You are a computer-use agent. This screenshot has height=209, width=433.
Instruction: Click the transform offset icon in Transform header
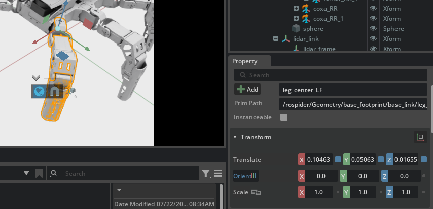(x=420, y=137)
